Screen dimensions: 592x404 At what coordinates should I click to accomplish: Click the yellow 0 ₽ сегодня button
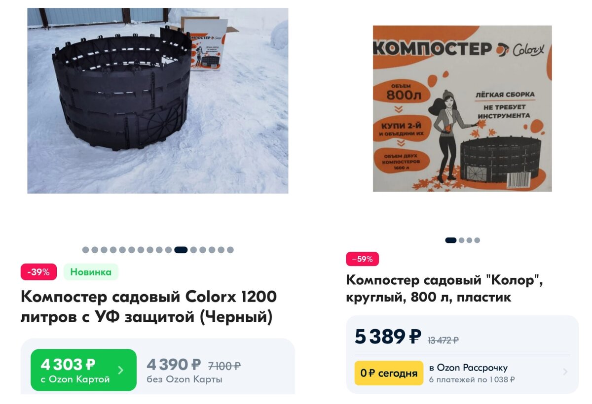(x=389, y=373)
